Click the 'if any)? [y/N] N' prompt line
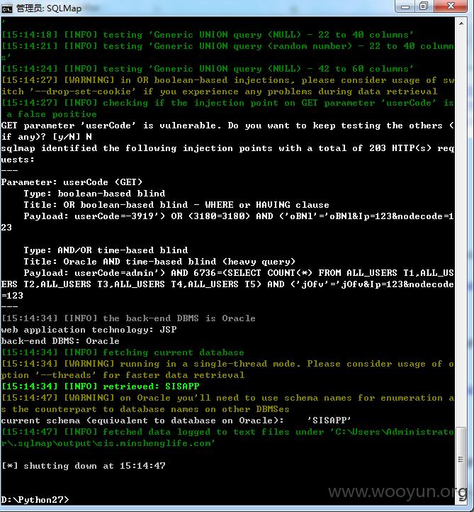Viewport: 474px width, 512px height. 46,137
